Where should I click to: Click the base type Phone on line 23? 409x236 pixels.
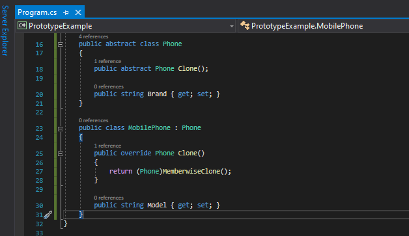tap(191, 127)
